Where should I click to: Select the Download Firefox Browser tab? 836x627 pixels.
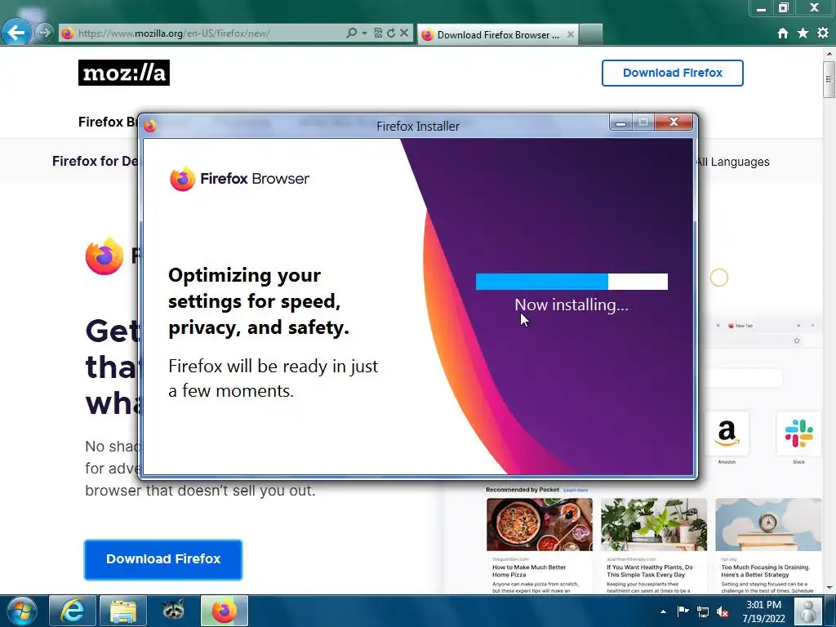click(497, 34)
